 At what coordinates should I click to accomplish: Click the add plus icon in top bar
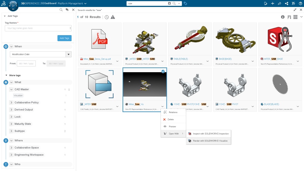click(x=273, y=3)
